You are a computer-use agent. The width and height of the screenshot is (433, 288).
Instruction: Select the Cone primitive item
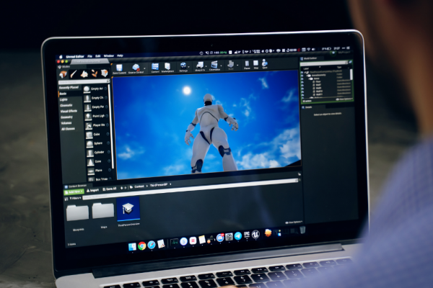99,162
